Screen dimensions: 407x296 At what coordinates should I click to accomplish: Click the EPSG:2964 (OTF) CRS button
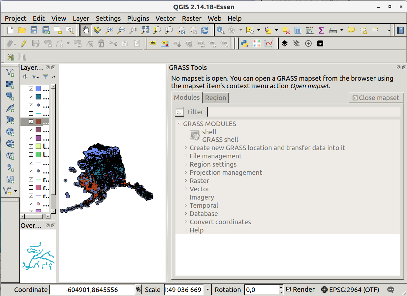click(350, 290)
